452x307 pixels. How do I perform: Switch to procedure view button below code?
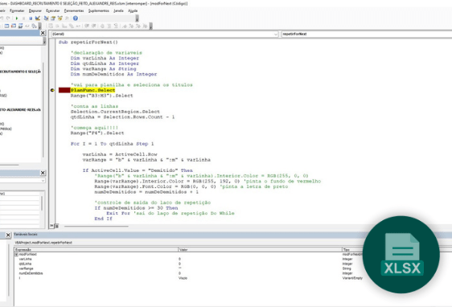click(51, 226)
